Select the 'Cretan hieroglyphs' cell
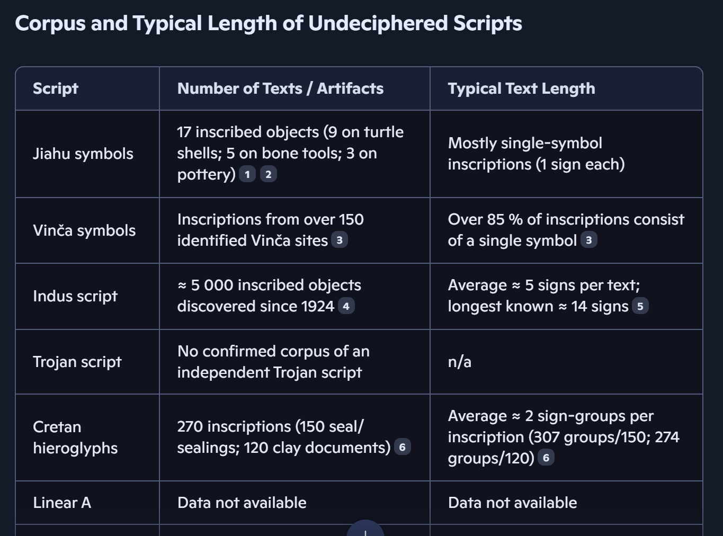Image resolution: width=723 pixels, height=536 pixels. [75, 437]
